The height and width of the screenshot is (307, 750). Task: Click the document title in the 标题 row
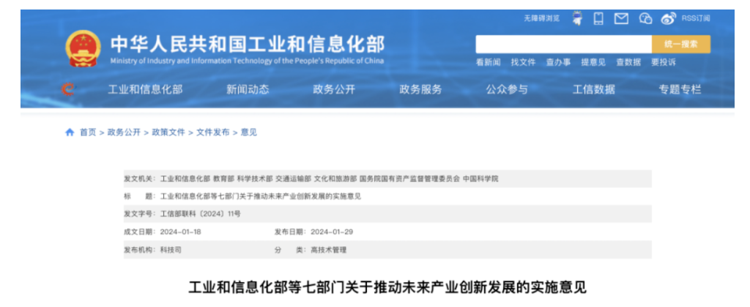(261, 196)
